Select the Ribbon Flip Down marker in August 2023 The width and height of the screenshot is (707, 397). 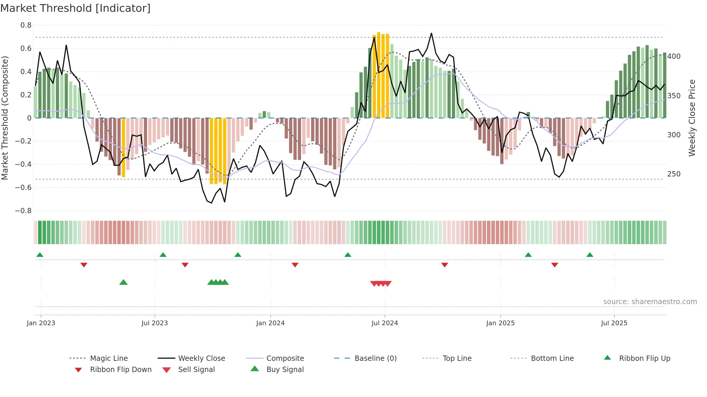tap(185, 265)
